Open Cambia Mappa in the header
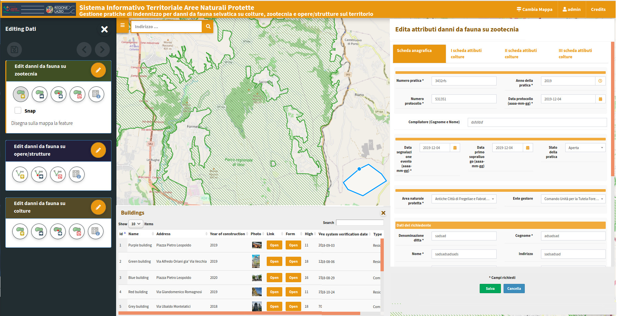The height and width of the screenshot is (316, 617). (534, 9)
